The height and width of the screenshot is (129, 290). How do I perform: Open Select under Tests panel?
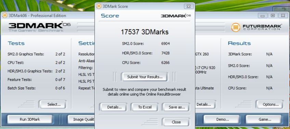coord(53,104)
